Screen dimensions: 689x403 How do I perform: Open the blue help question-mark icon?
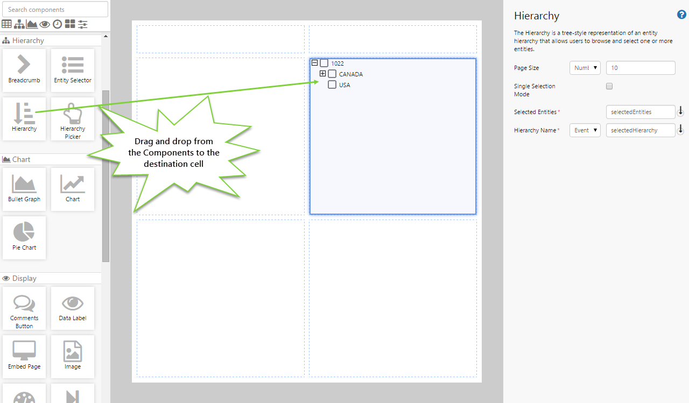point(681,15)
